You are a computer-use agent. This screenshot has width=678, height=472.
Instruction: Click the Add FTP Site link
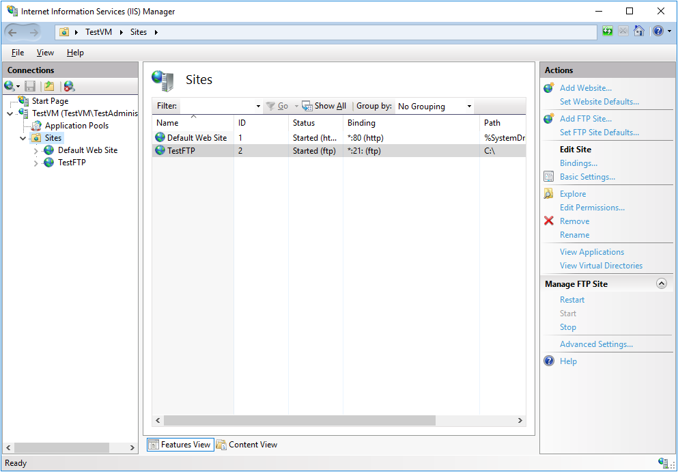click(x=585, y=119)
